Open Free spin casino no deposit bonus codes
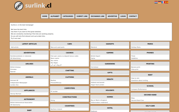 pos(64,56)
